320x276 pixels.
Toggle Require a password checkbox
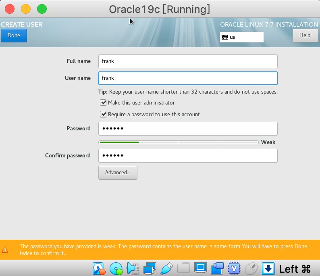coord(103,114)
